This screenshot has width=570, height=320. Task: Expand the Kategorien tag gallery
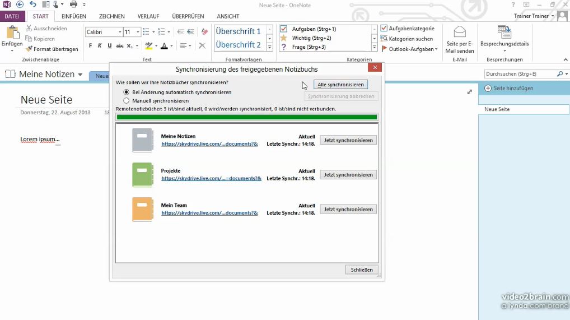[x=375, y=47]
